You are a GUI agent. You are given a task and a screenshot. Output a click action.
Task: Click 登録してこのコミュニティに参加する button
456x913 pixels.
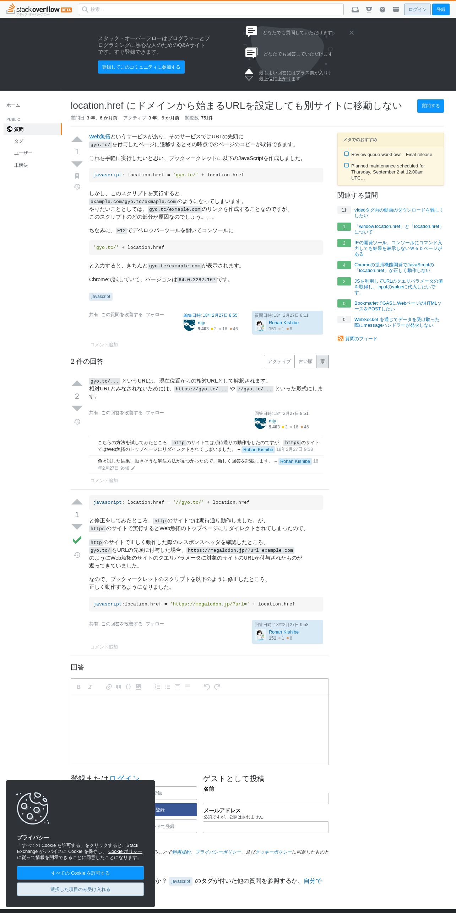[x=141, y=67]
